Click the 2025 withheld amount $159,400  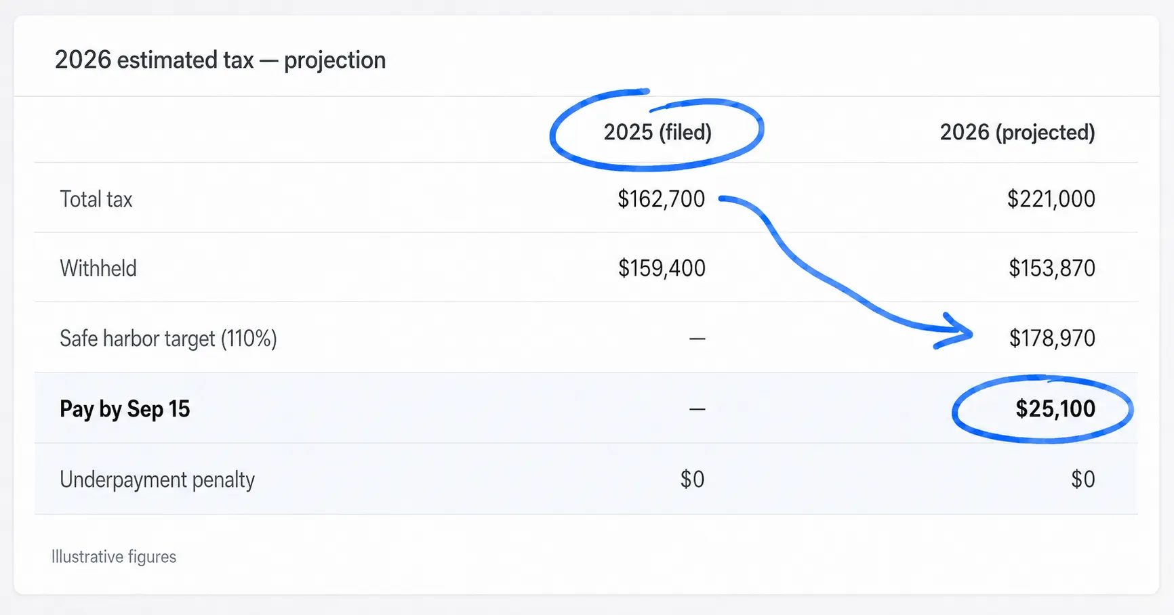tap(662, 268)
